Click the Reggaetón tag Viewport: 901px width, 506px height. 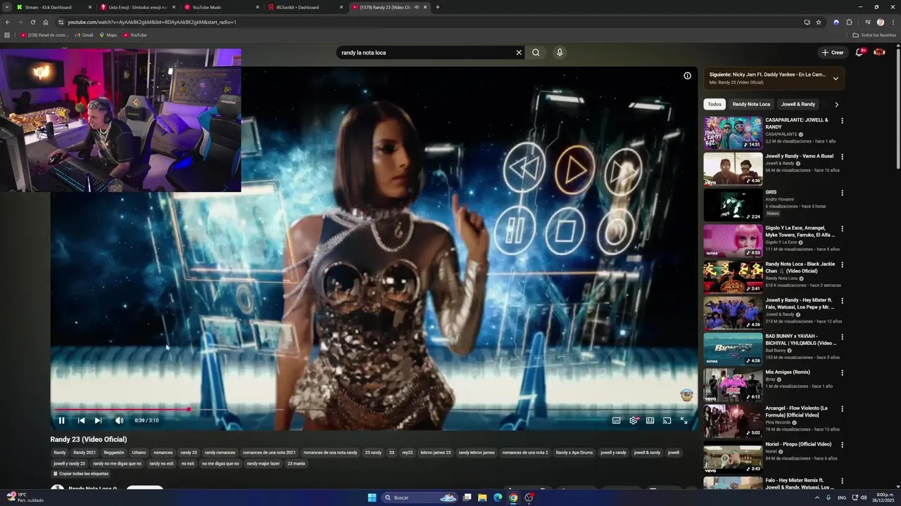click(x=113, y=453)
